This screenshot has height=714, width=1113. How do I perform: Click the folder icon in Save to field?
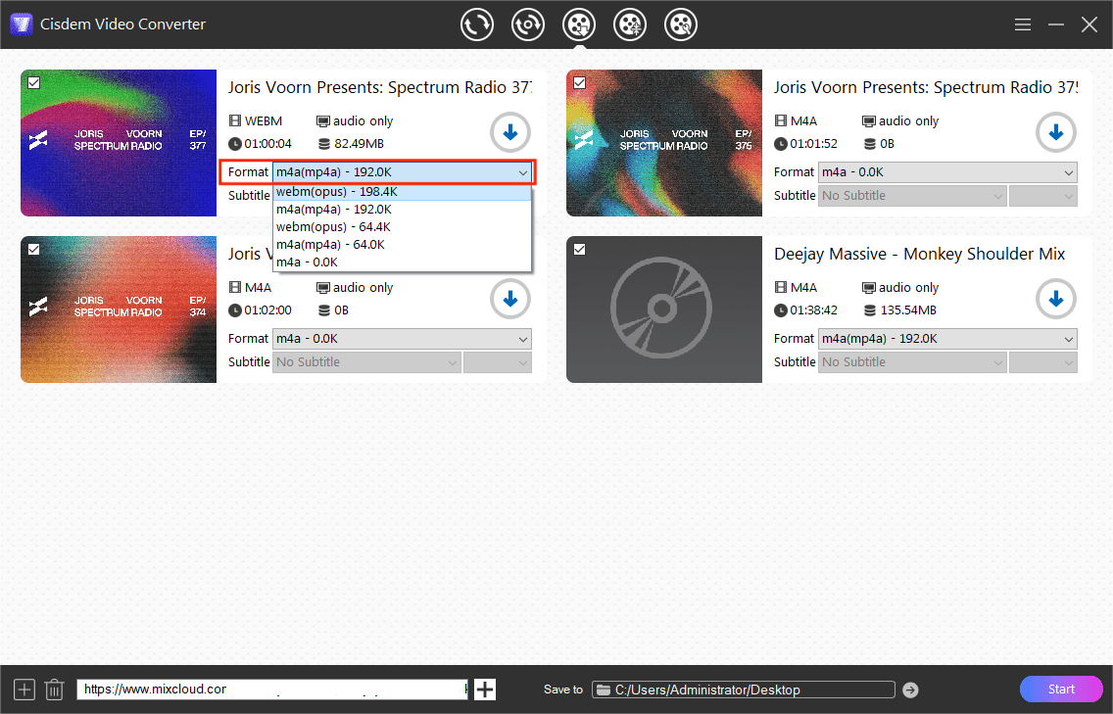(605, 689)
